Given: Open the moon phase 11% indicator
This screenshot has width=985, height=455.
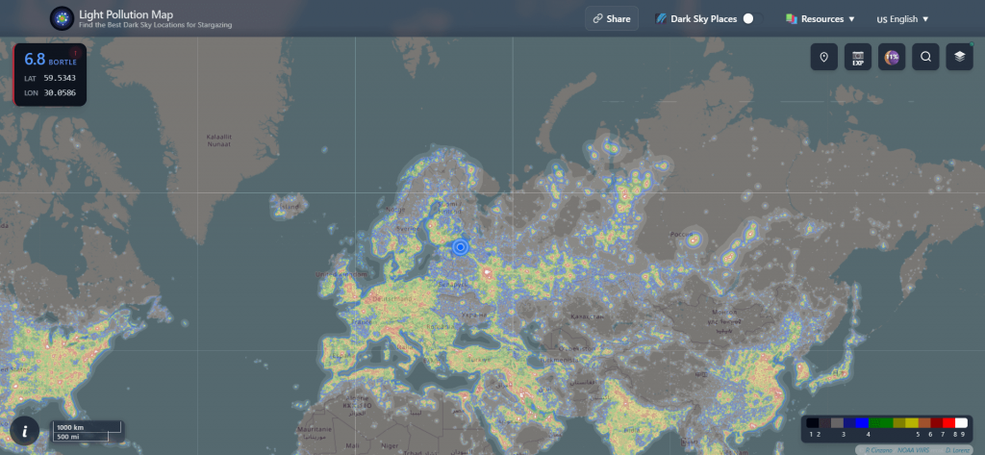Looking at the screenshot, I should (892, 57).
